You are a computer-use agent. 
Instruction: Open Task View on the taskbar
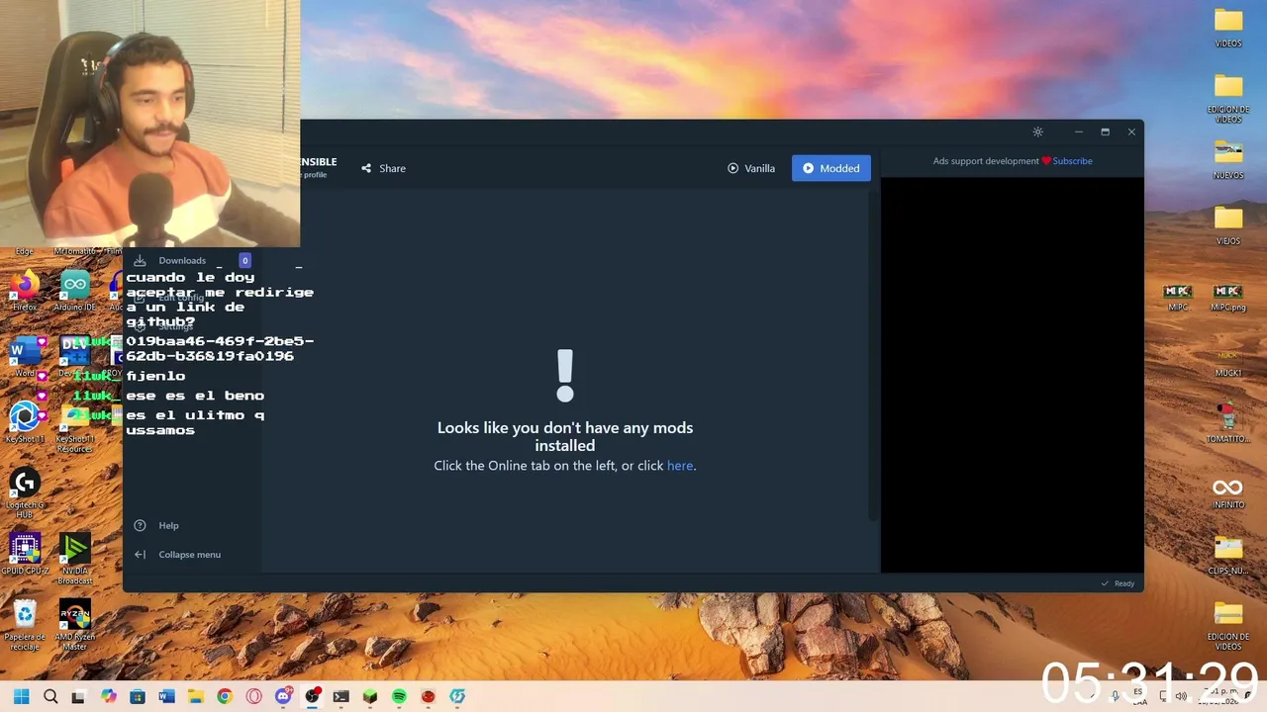tap(78, 696)
